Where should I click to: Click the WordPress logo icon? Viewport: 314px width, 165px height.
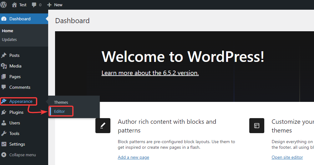coord(3,5)
